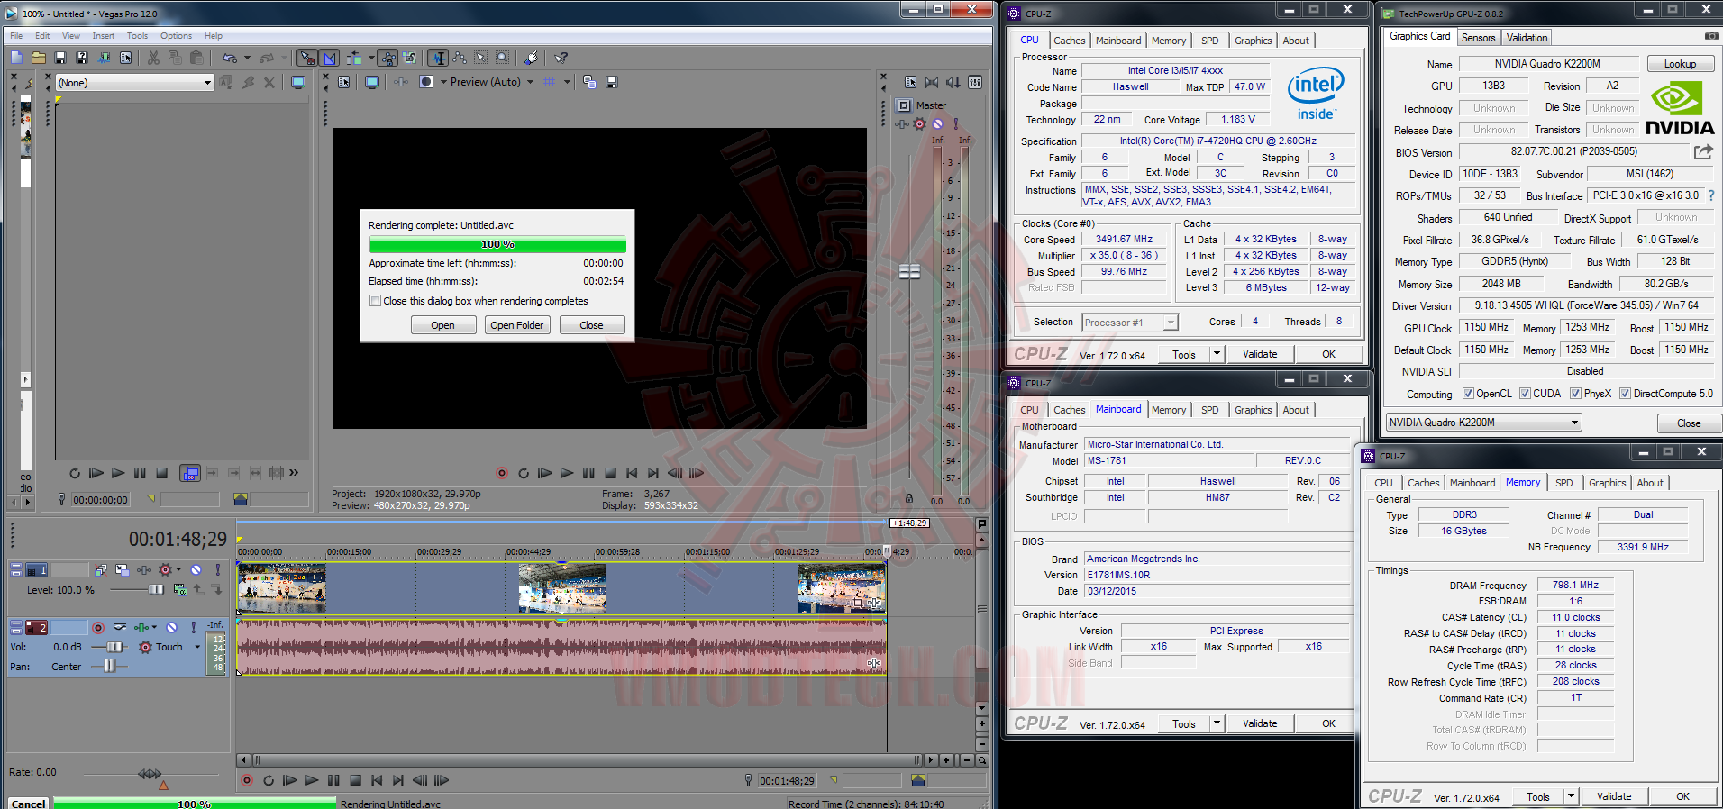
Task: Open the Insert menu in Vegas Pro
Action: 103,36
